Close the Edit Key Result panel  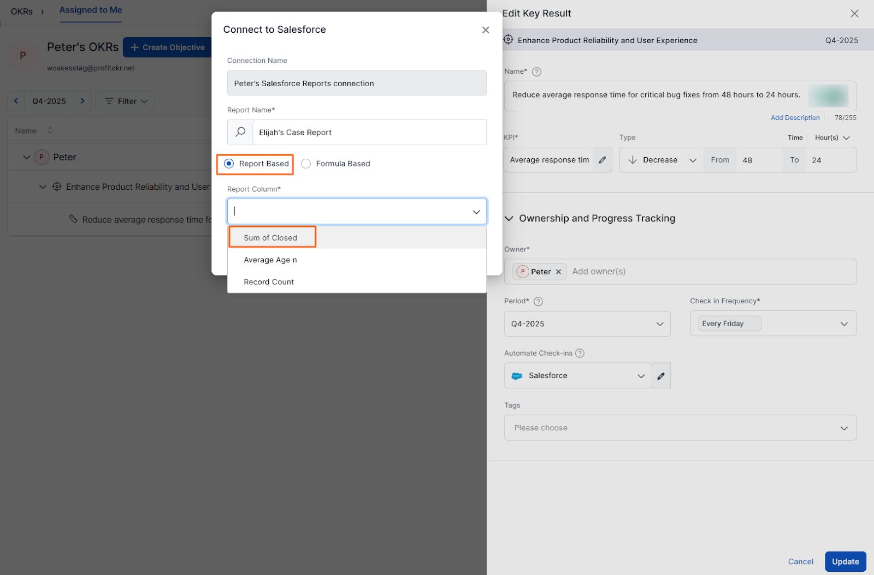coord(854,14)
